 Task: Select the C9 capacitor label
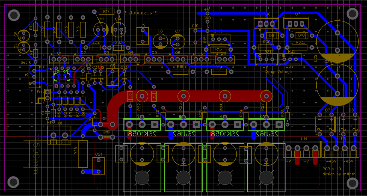(x=143, y=25)
